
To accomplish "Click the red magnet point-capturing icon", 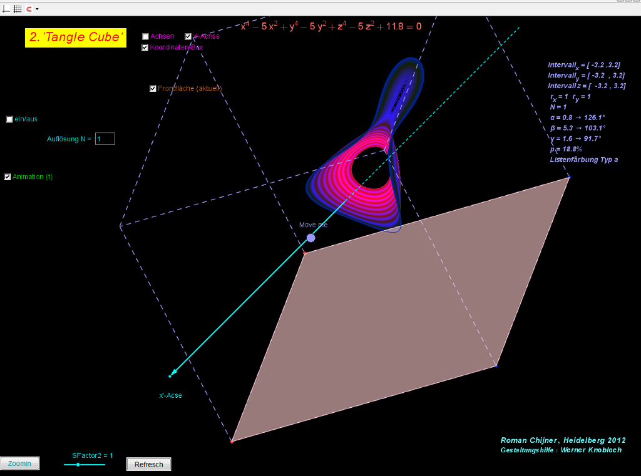I will [x=29, y=9].
